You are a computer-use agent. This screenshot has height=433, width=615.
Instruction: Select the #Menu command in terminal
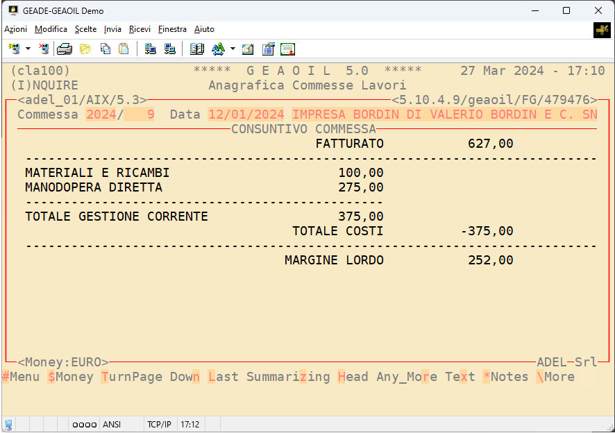[x=21, y=377]
